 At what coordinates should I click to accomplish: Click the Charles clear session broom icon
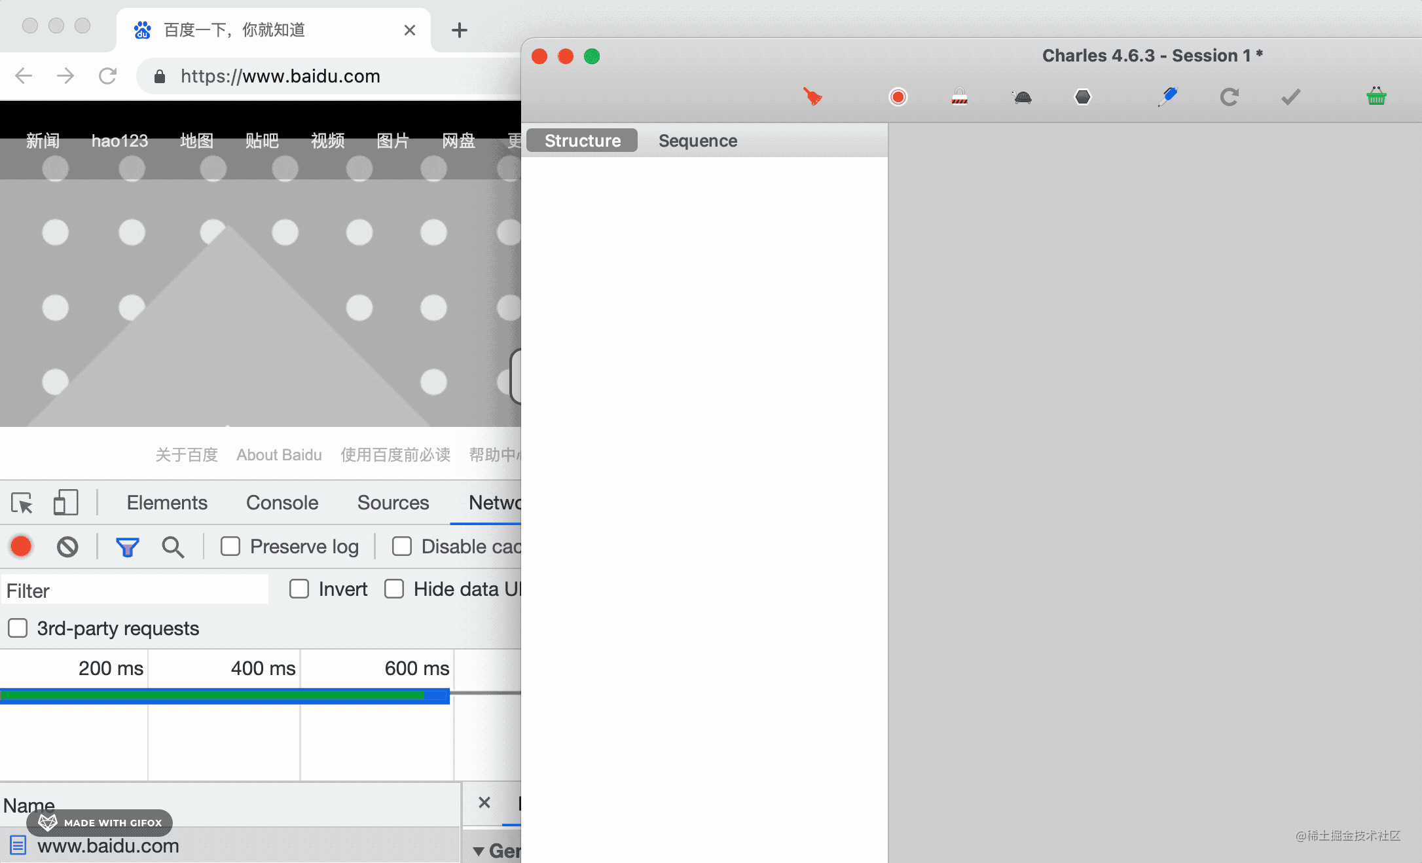tap(812, 97)
